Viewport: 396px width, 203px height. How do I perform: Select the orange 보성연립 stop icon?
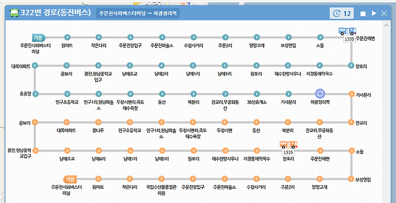pyautogui.click(x=351, y=179)
